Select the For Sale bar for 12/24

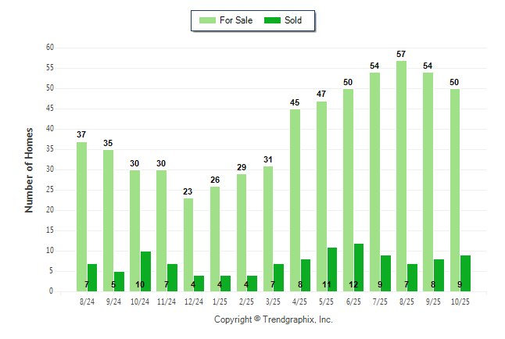(x=188, y=244)
